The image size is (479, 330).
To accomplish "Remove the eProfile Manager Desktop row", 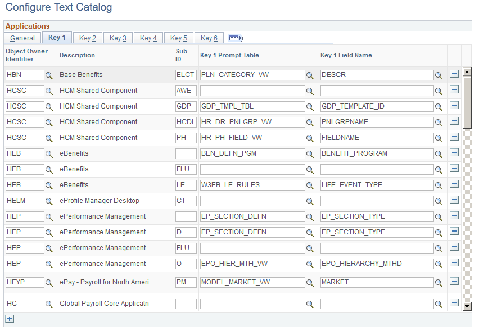I will (x=454, y=200).
